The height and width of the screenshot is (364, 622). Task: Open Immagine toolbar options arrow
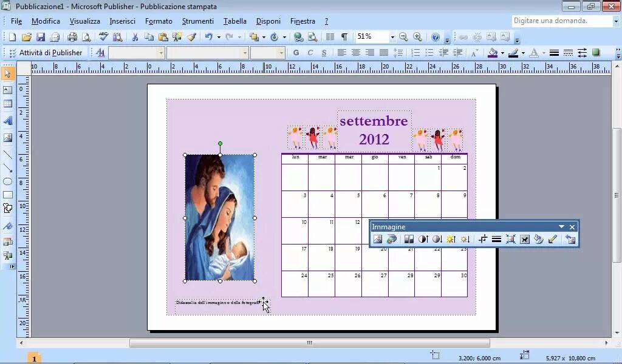tap(561, 226)
